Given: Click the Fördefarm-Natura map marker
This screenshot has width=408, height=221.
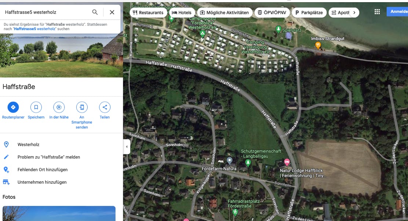Looking at the screenshot, I should point(229,161).
